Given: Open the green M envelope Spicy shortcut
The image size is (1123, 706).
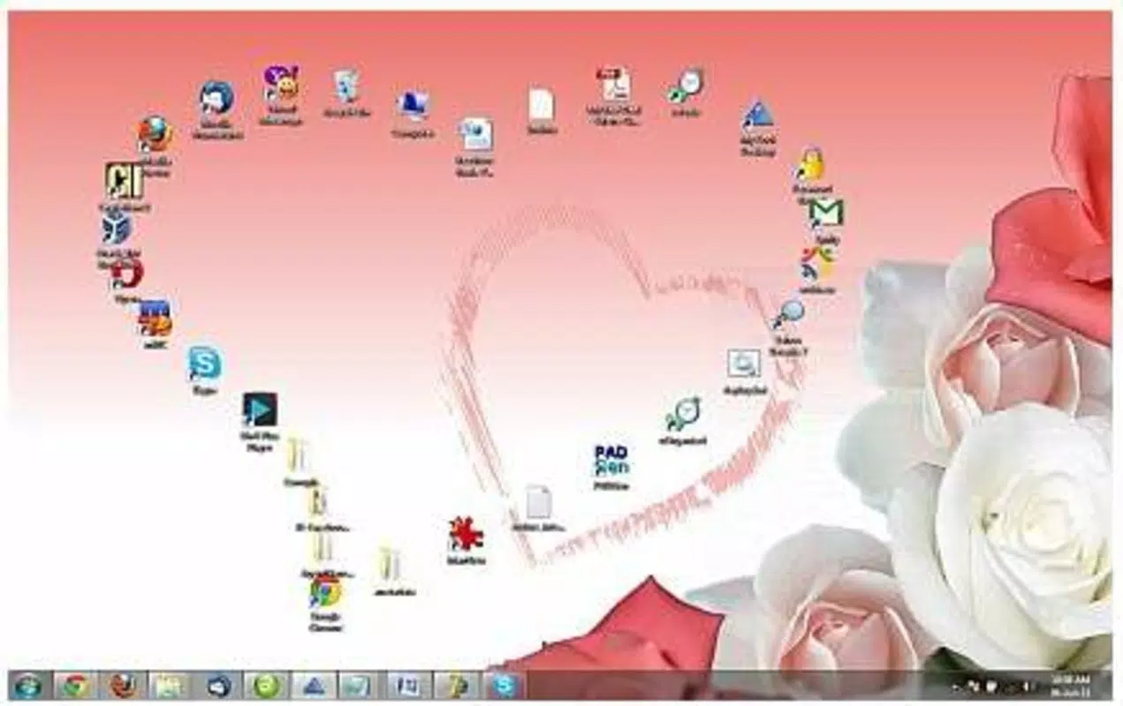Looking at the screenshot, I should (x=826, y=214).
